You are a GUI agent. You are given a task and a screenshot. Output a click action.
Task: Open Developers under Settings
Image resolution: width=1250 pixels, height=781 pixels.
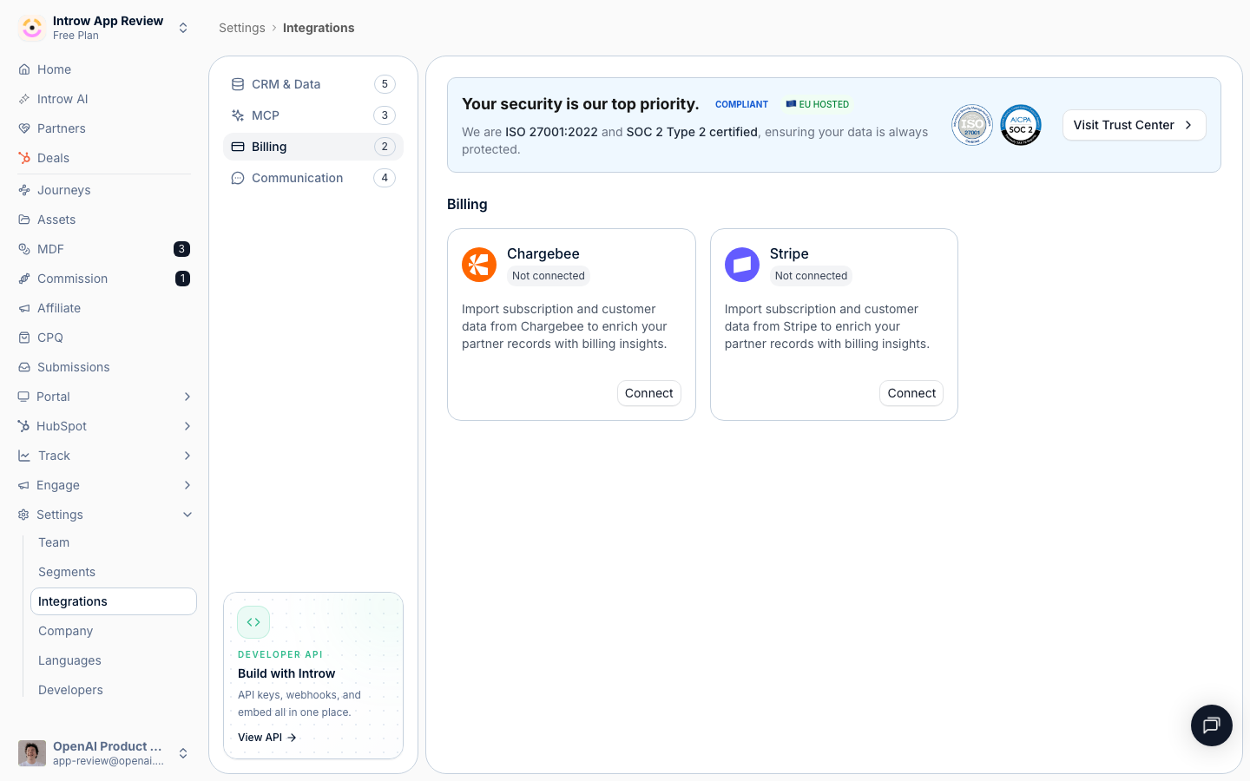point(114,690)
